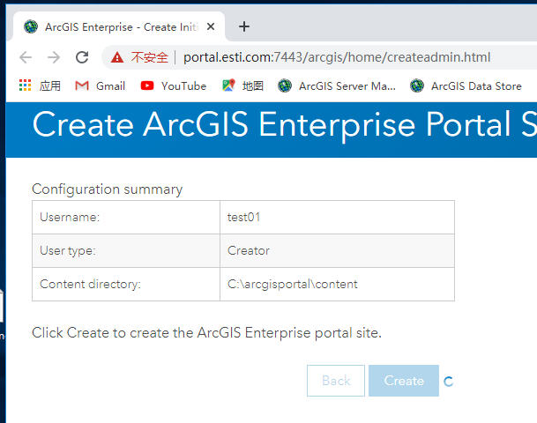Click the red not-secure warning triangle
This screenshot has width=537, height=423.
click(117, 57)
